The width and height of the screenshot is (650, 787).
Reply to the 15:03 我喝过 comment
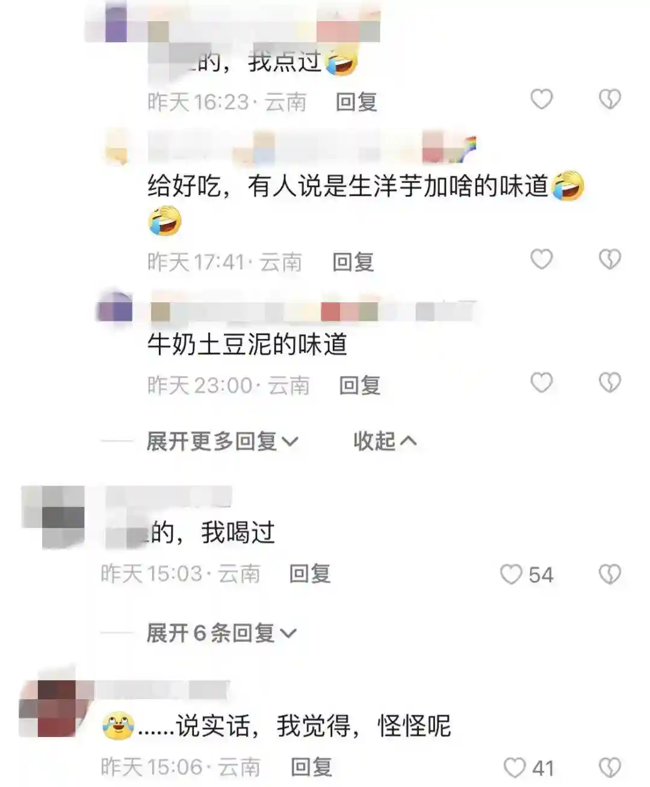point(310,574)
